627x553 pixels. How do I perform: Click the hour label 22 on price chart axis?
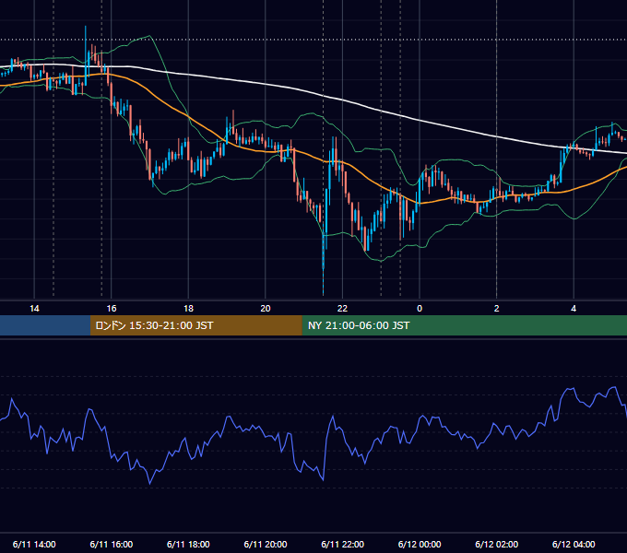(x=342, y=309)
